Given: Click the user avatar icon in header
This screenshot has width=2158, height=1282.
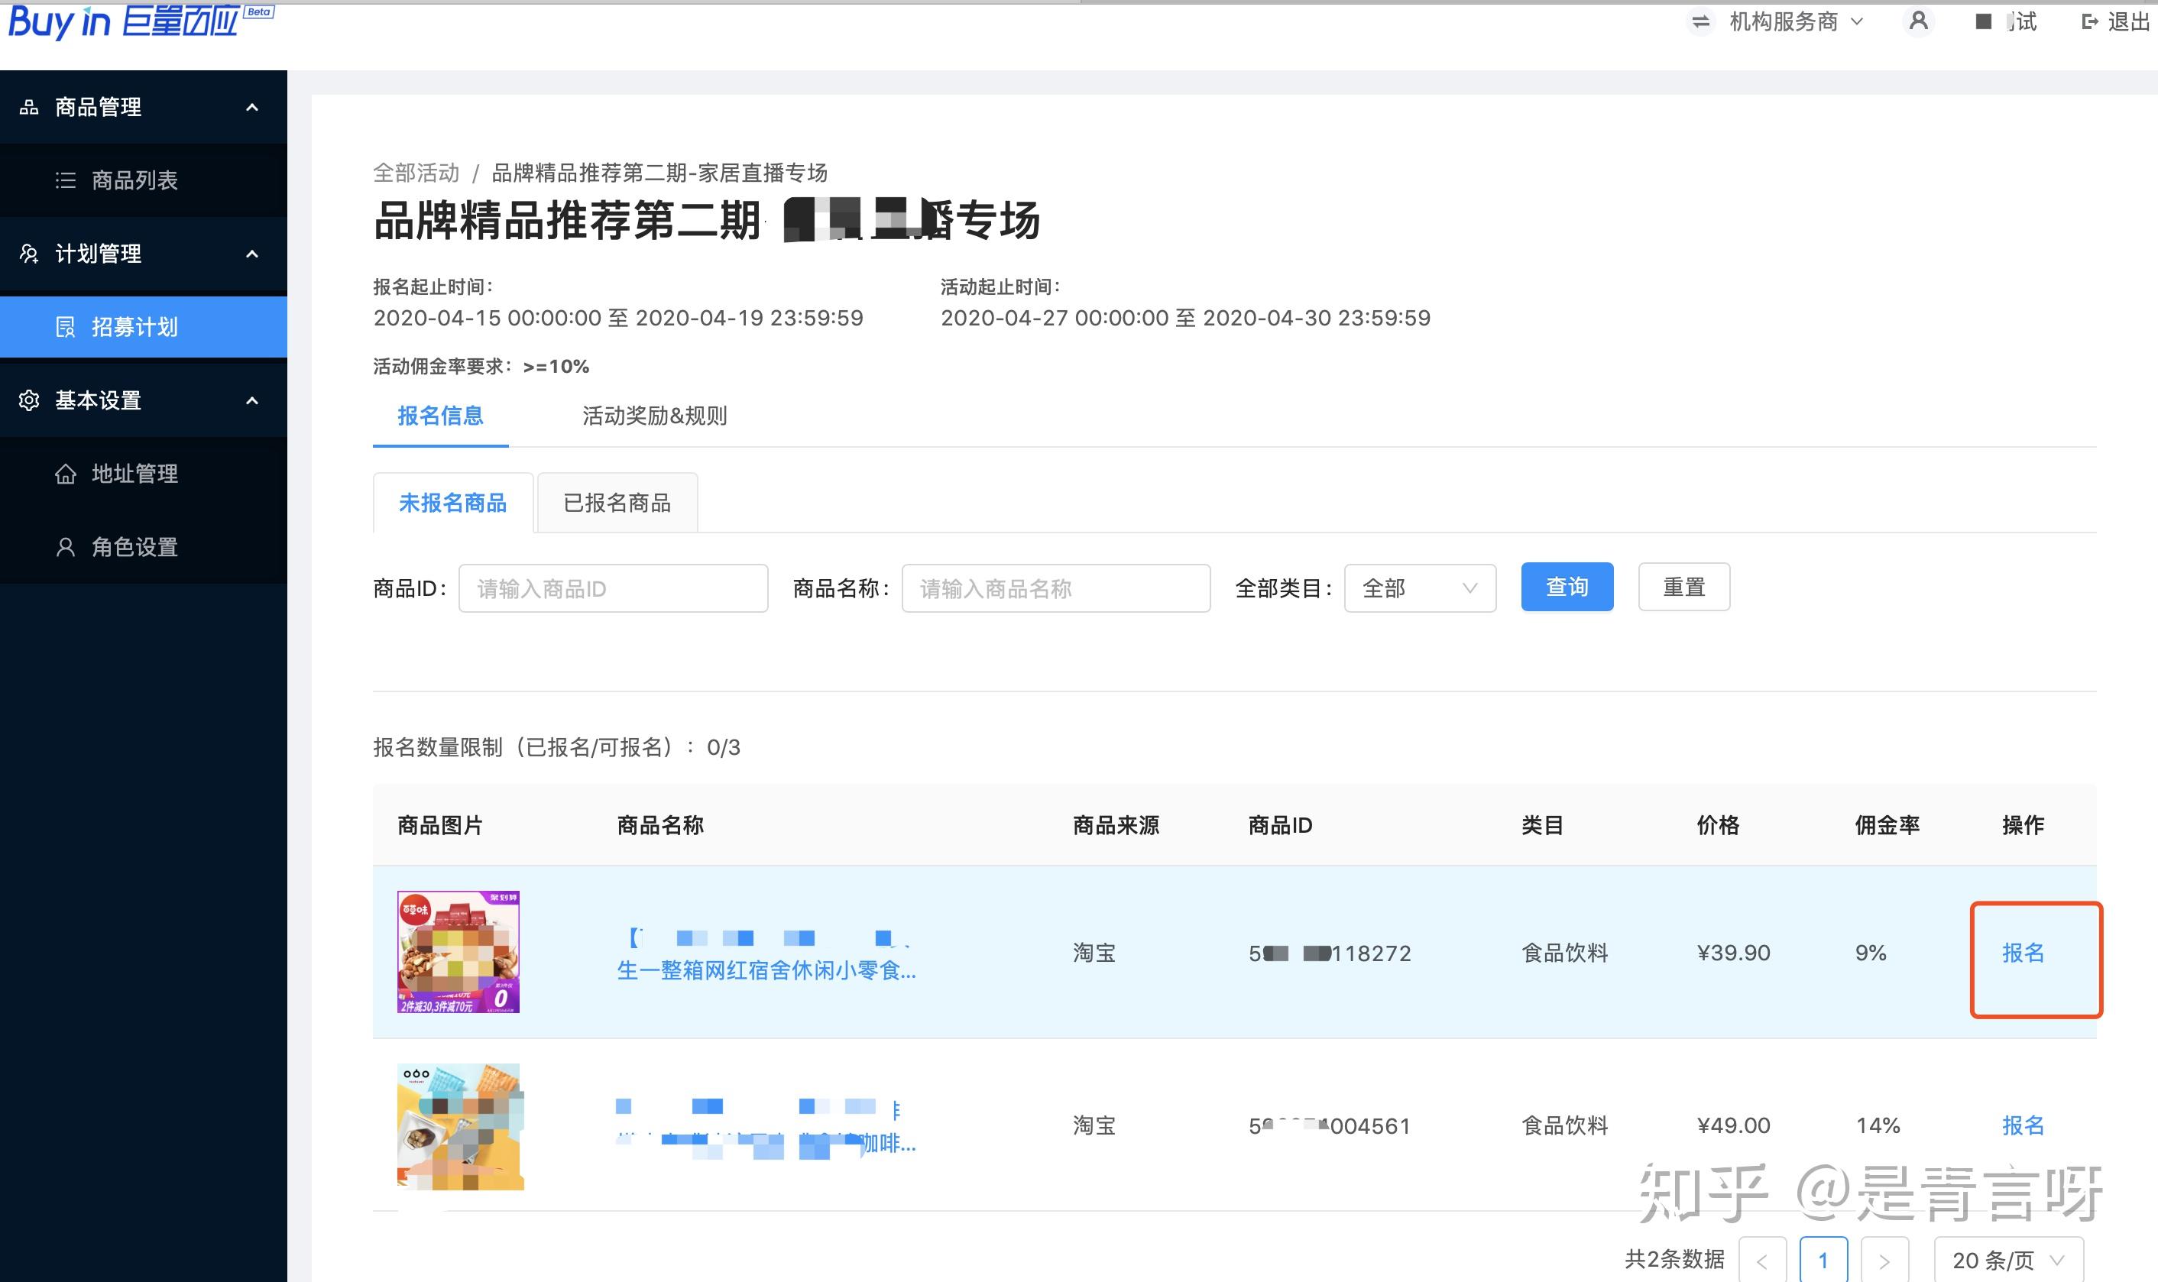Looking at the screenshot, I should (1919, 21).
